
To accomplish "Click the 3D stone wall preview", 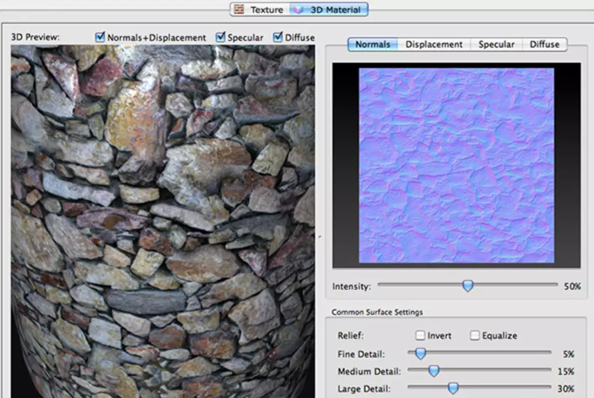I will tap(163, 222).
